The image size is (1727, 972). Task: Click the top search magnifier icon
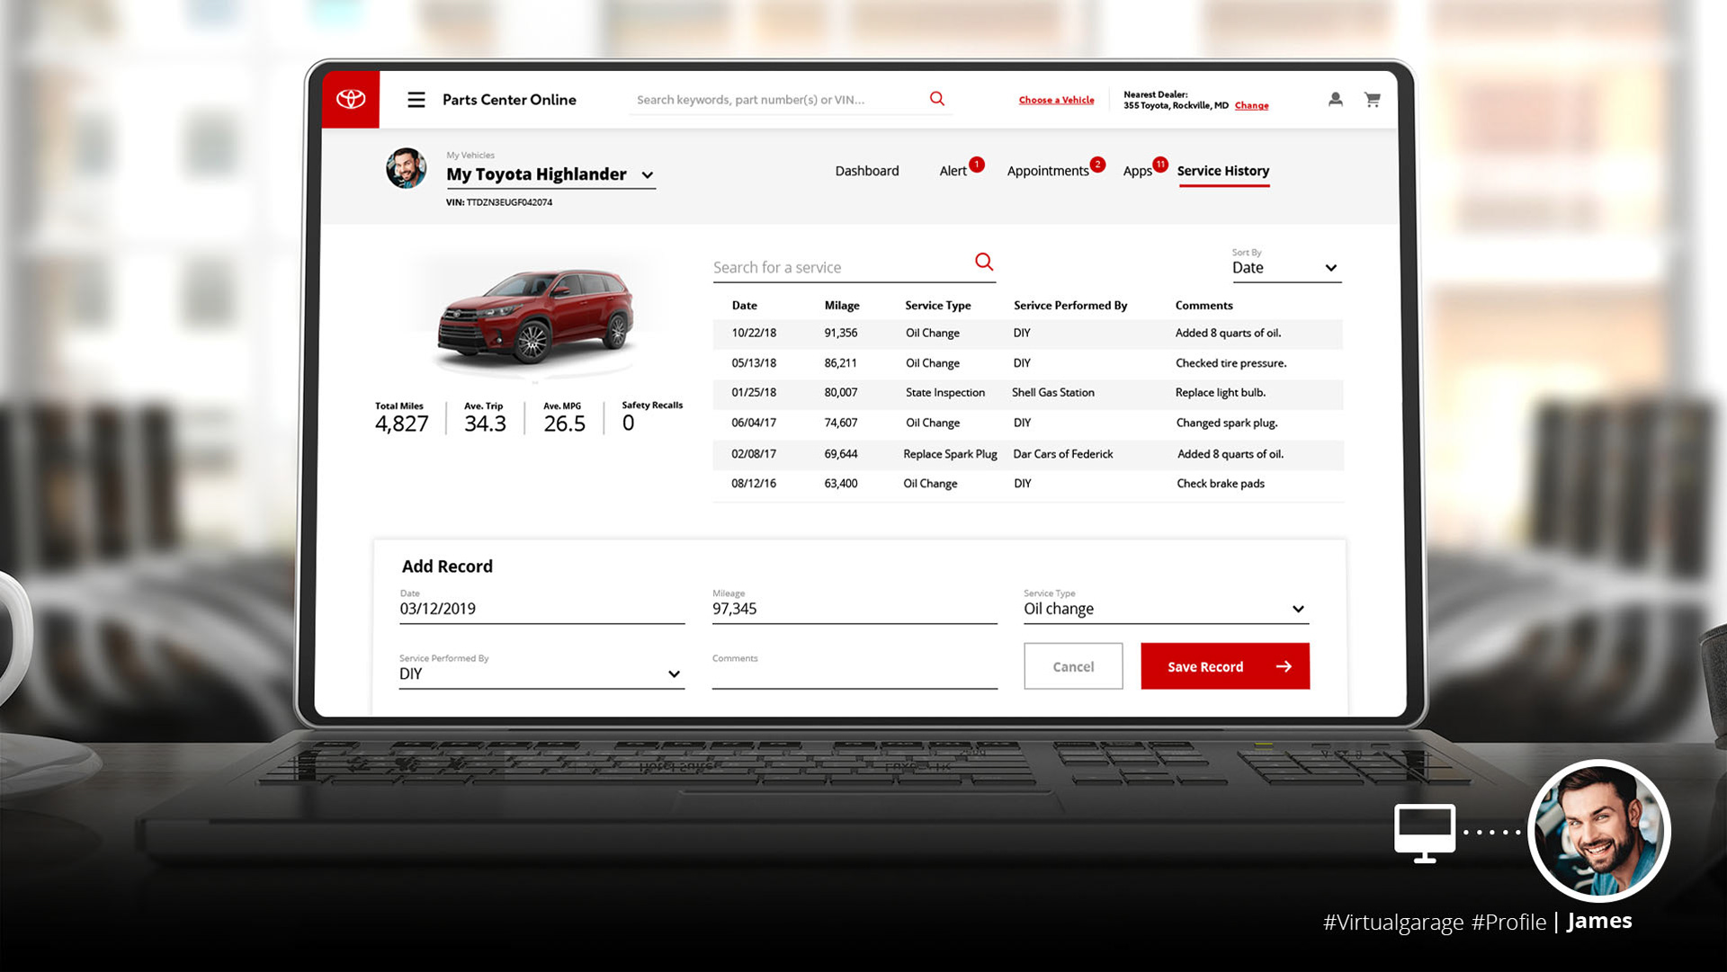point(937,99)
